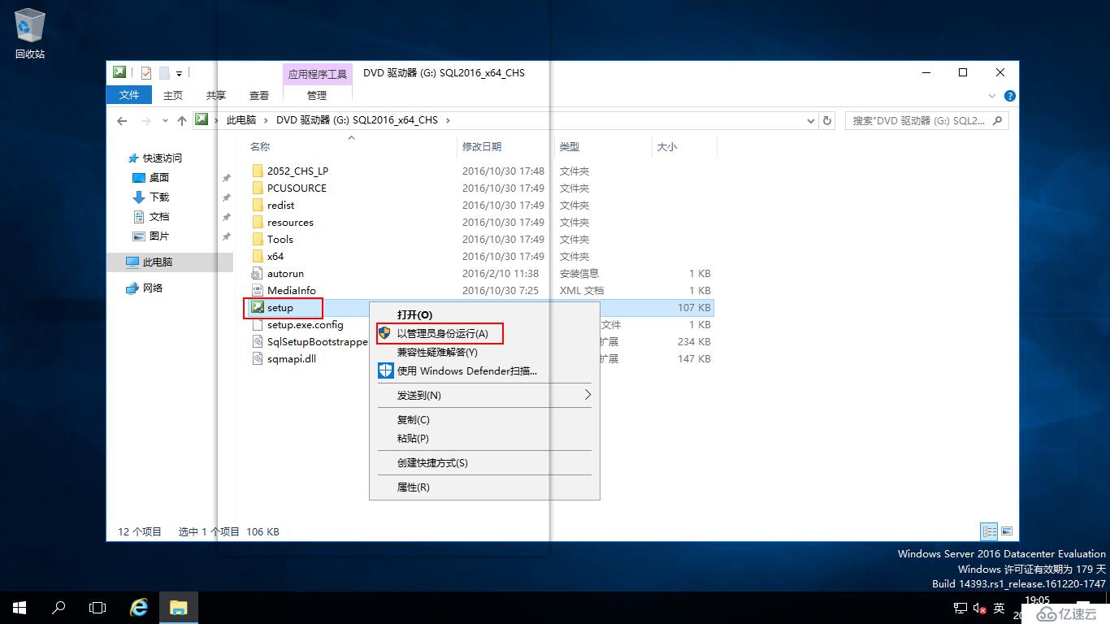1110x624 pixels.
Task: Expand the address bar history dropdown
Action: 811,120
